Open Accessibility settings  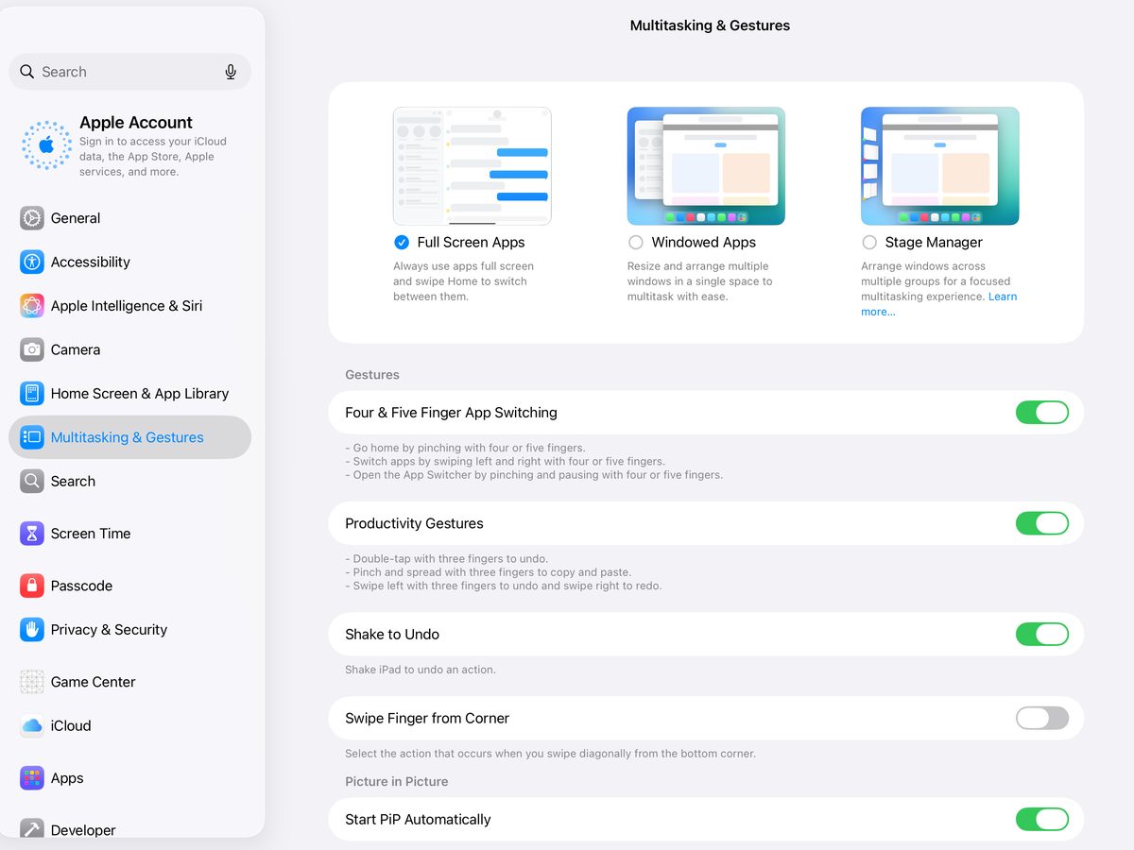[130, 262]
